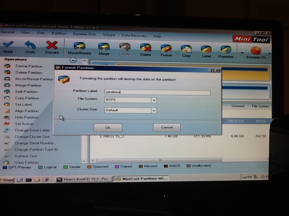The height and width of the screenshot is (216, 289).
Task: Open the Help menu
Action: click(157, 36)
